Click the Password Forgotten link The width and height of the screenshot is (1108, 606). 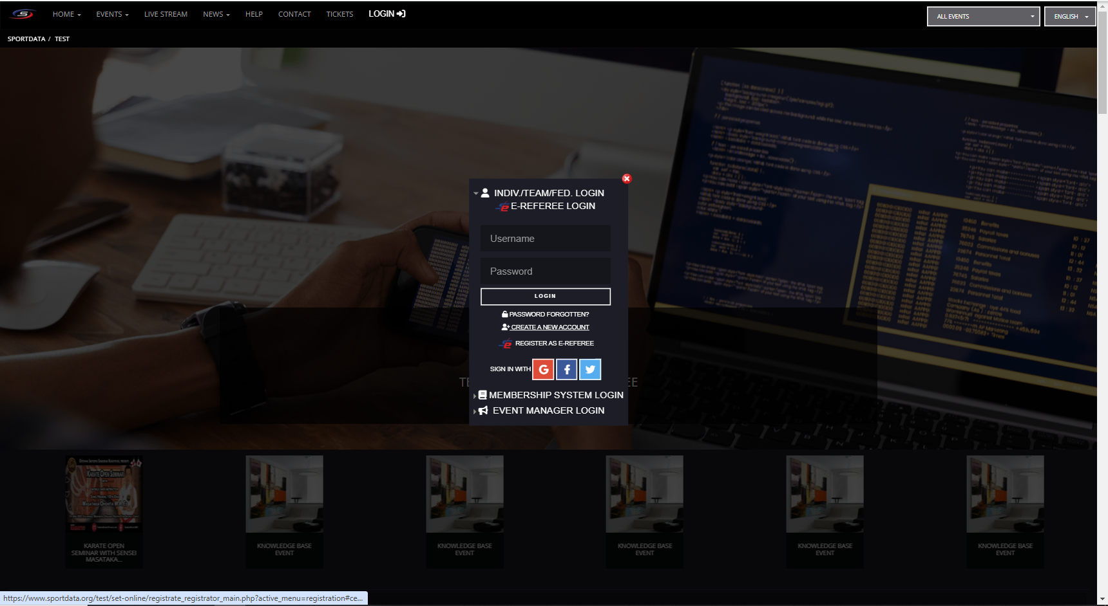click(x=548, y=315)
